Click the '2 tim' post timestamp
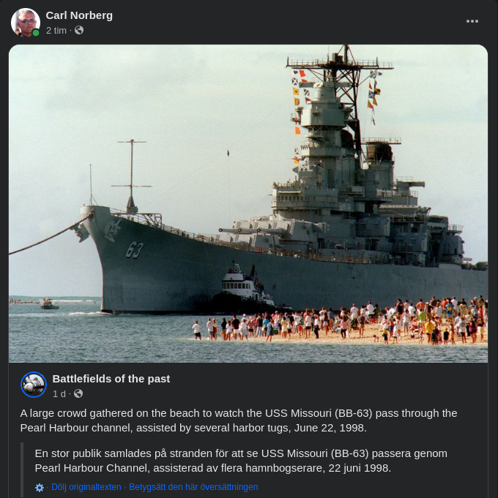 56,31
